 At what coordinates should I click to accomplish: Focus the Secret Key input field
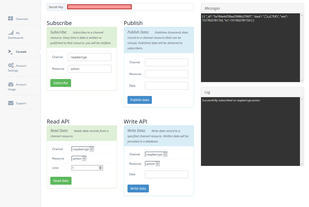coord(129,7)
